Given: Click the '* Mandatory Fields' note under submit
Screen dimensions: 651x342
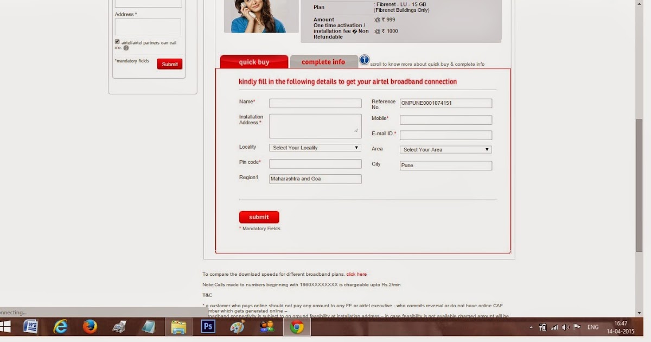Looking at the screenshot, I should click(x=260, y=229).
